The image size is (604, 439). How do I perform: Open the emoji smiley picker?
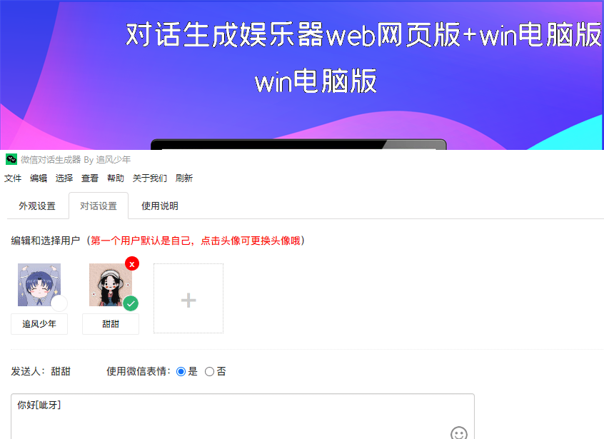point(459,433)
